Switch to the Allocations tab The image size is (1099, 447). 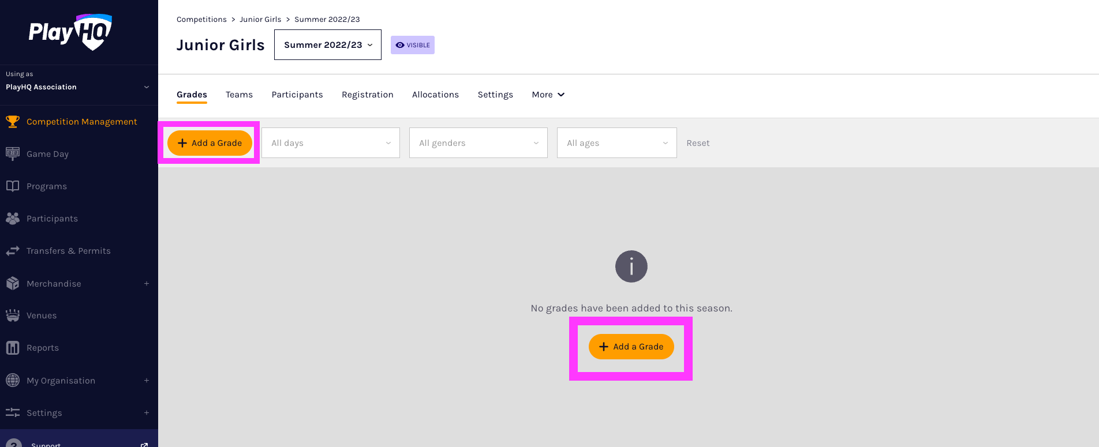tap(435, 95)
